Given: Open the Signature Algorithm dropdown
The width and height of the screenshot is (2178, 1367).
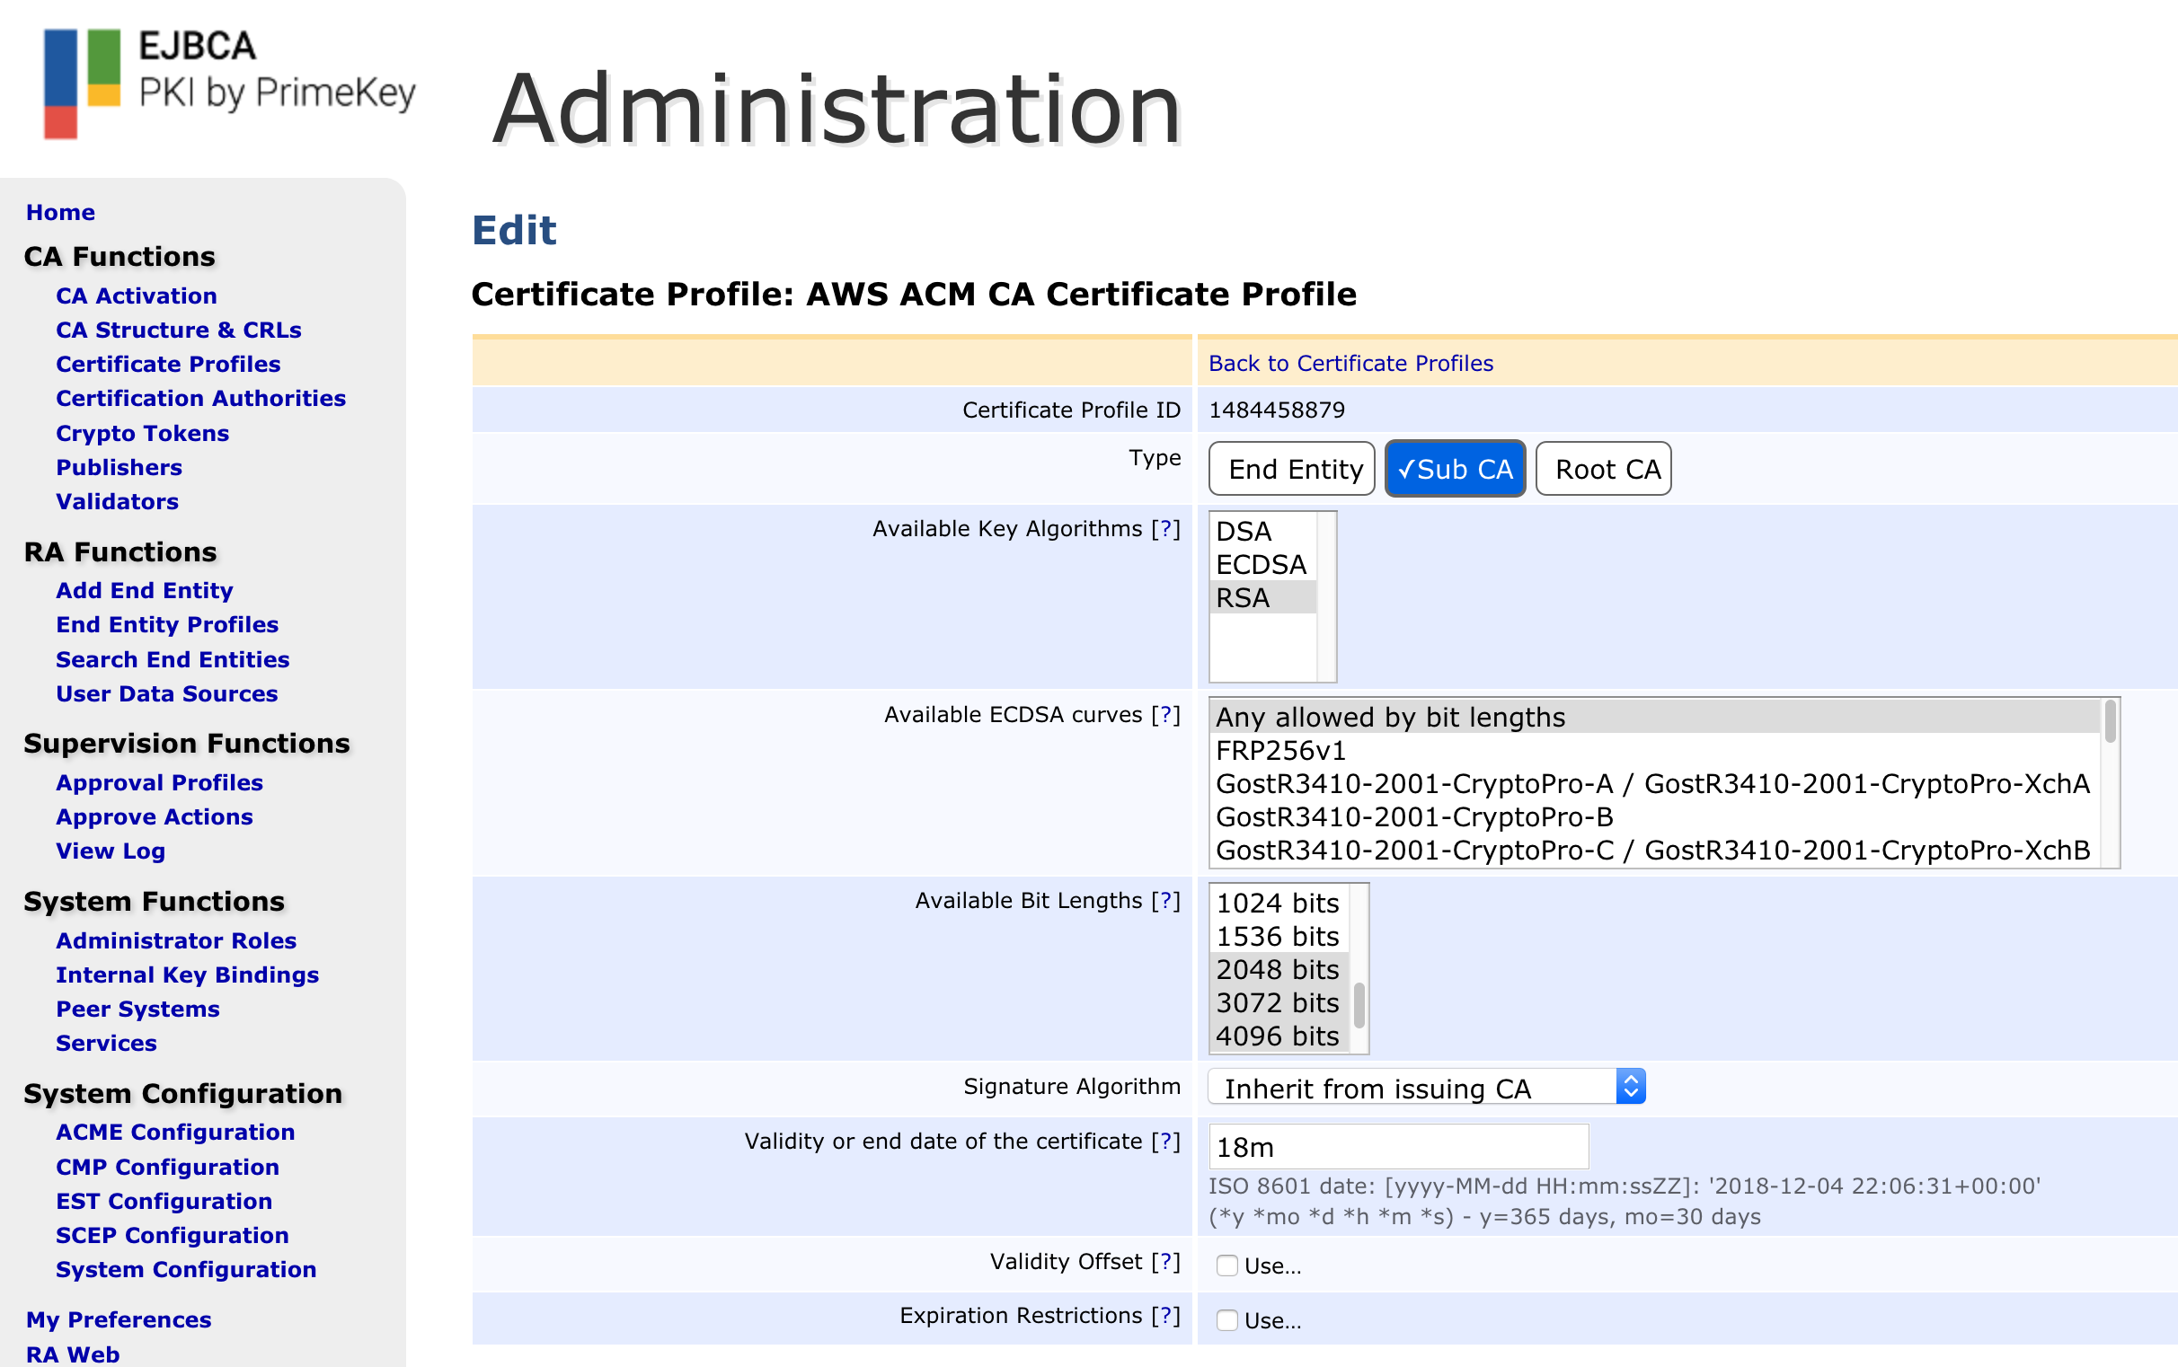Looking at the screenshot, I should (x=1425, y=1089).
